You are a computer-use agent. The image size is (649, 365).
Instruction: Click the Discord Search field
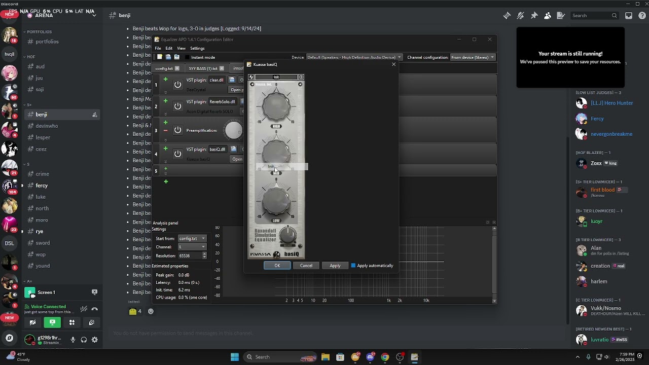coord(595,16)
